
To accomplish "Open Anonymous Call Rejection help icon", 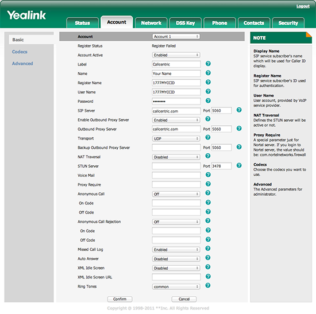I will tap(208, 221).
